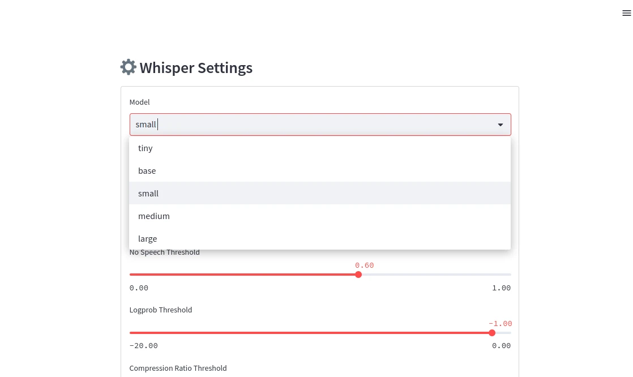633x377 pixels.
Task: Click the Whisper Settings heading text
Action: pyautogui.click(x=196, y=68)
